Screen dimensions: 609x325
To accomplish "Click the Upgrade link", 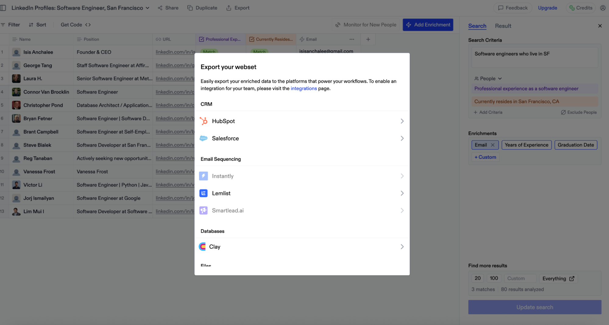I will pos(547,8).
